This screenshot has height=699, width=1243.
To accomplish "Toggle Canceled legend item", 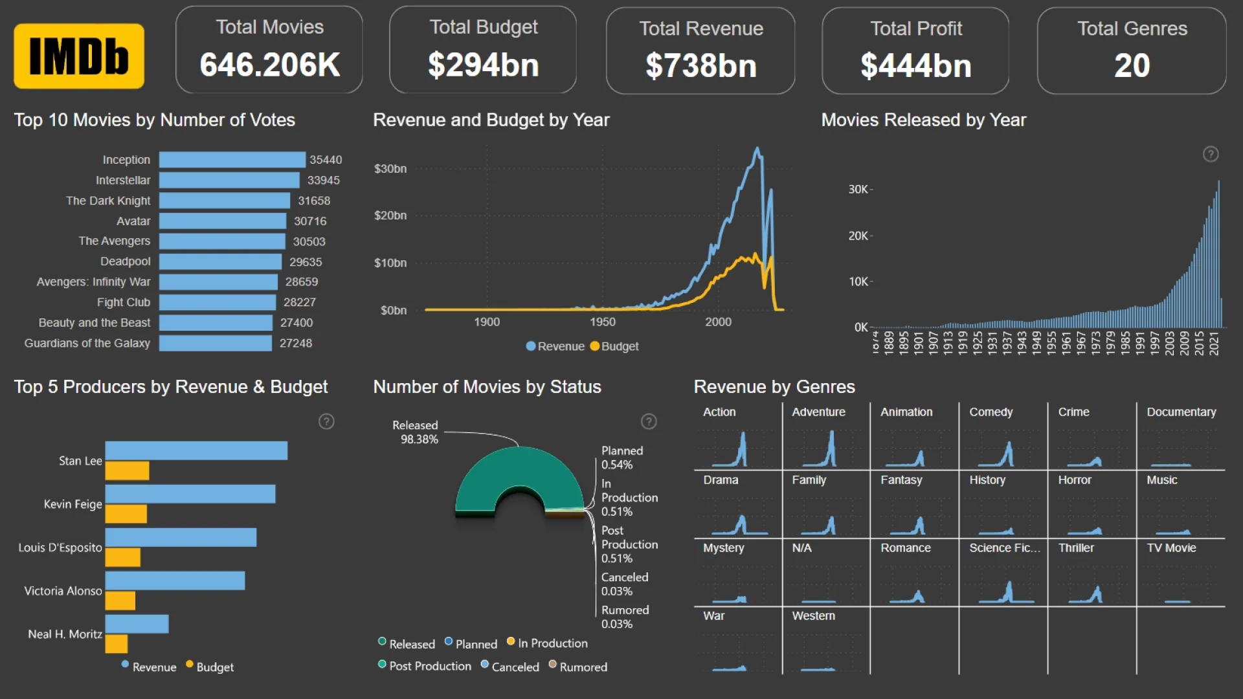I will [x=510, y=666].
